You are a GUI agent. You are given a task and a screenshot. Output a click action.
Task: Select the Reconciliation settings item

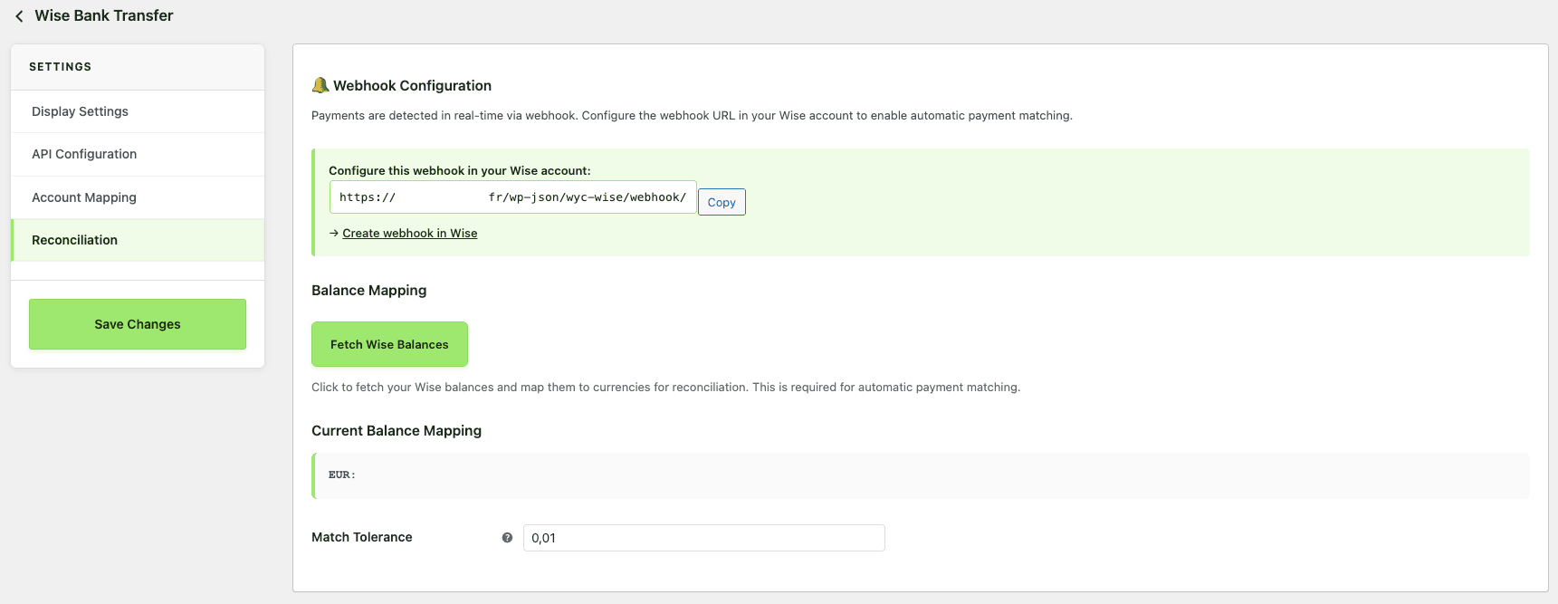[x=74, y=240]
